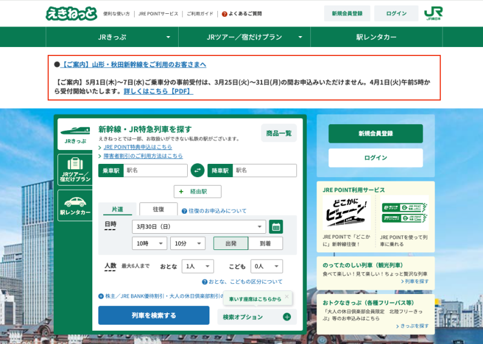Open the よくあるご質問 link
The width and height of the screenshot is (483, 344).
[245, 14]
